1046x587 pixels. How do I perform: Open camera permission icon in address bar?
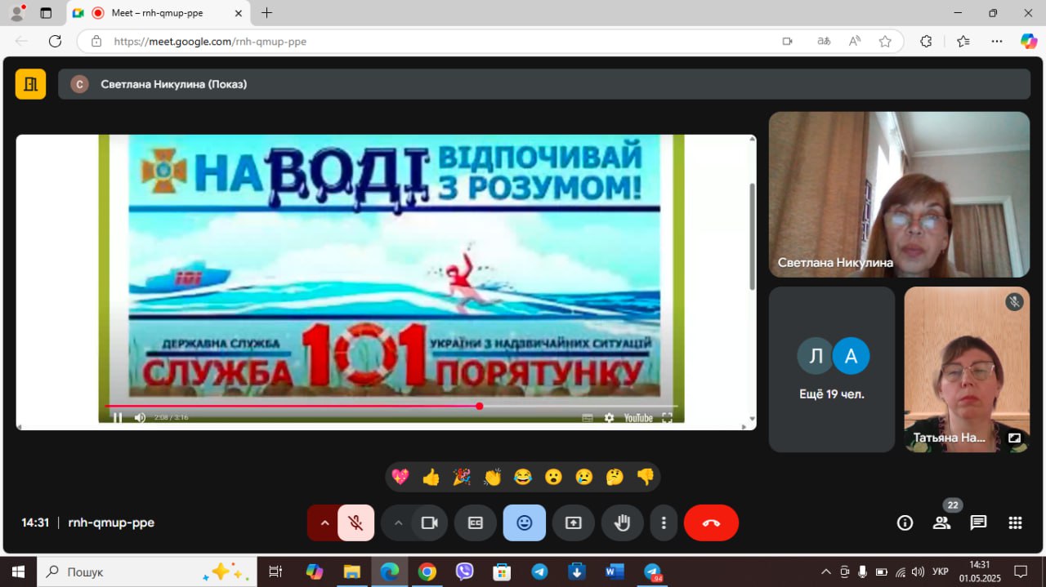pos(788,42)
